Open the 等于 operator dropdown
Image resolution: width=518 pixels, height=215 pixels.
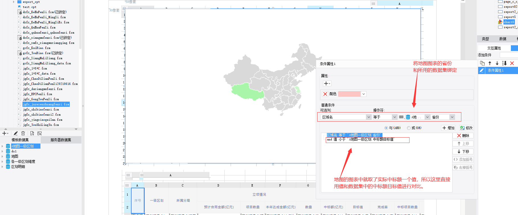394,117
